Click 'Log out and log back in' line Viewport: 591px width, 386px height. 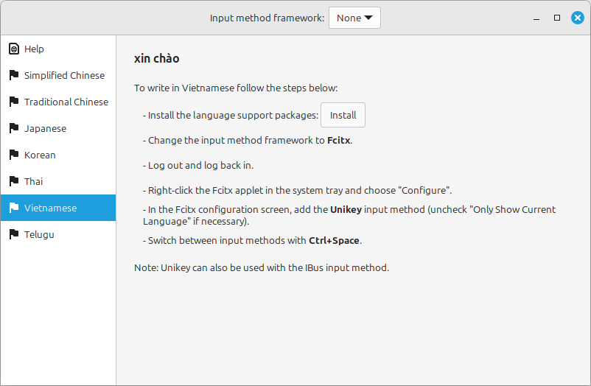tap(198, 166)
